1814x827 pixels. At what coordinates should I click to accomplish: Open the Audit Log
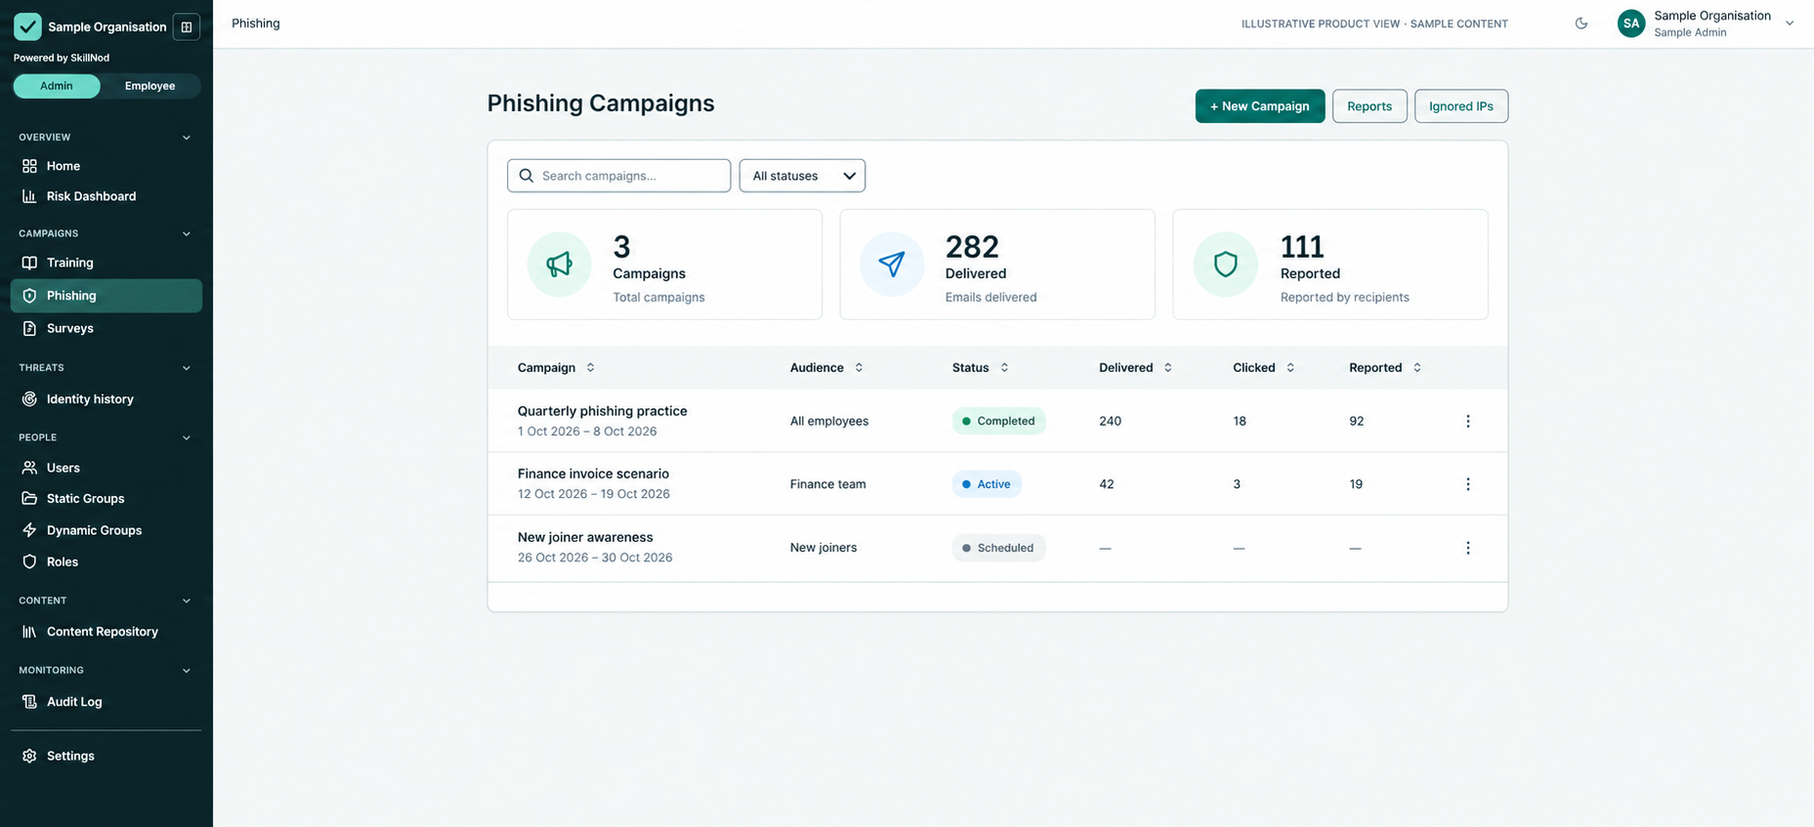pyautogui.click(x=105, y=702)
